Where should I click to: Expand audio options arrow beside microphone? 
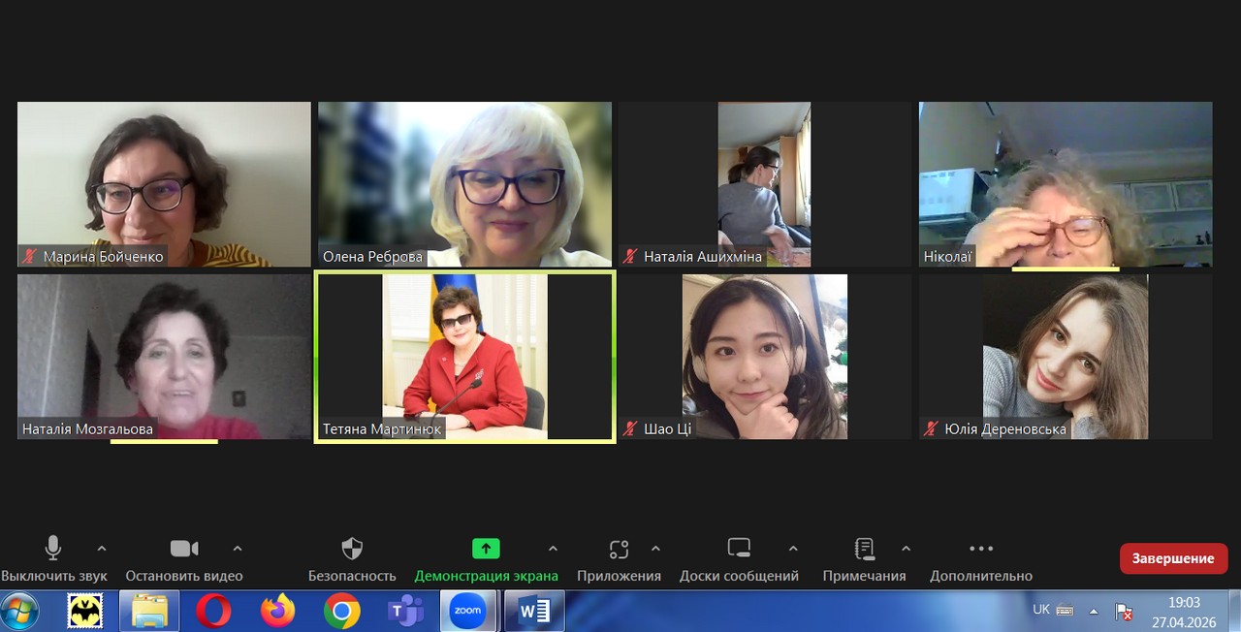coord(102,548)
